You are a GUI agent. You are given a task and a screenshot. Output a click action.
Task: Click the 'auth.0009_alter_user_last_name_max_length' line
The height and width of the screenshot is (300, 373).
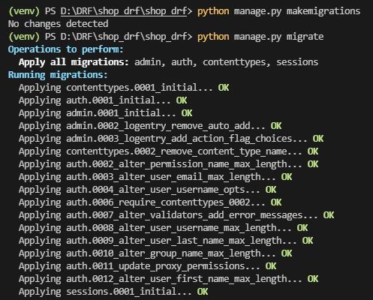[x=166, y=241]
